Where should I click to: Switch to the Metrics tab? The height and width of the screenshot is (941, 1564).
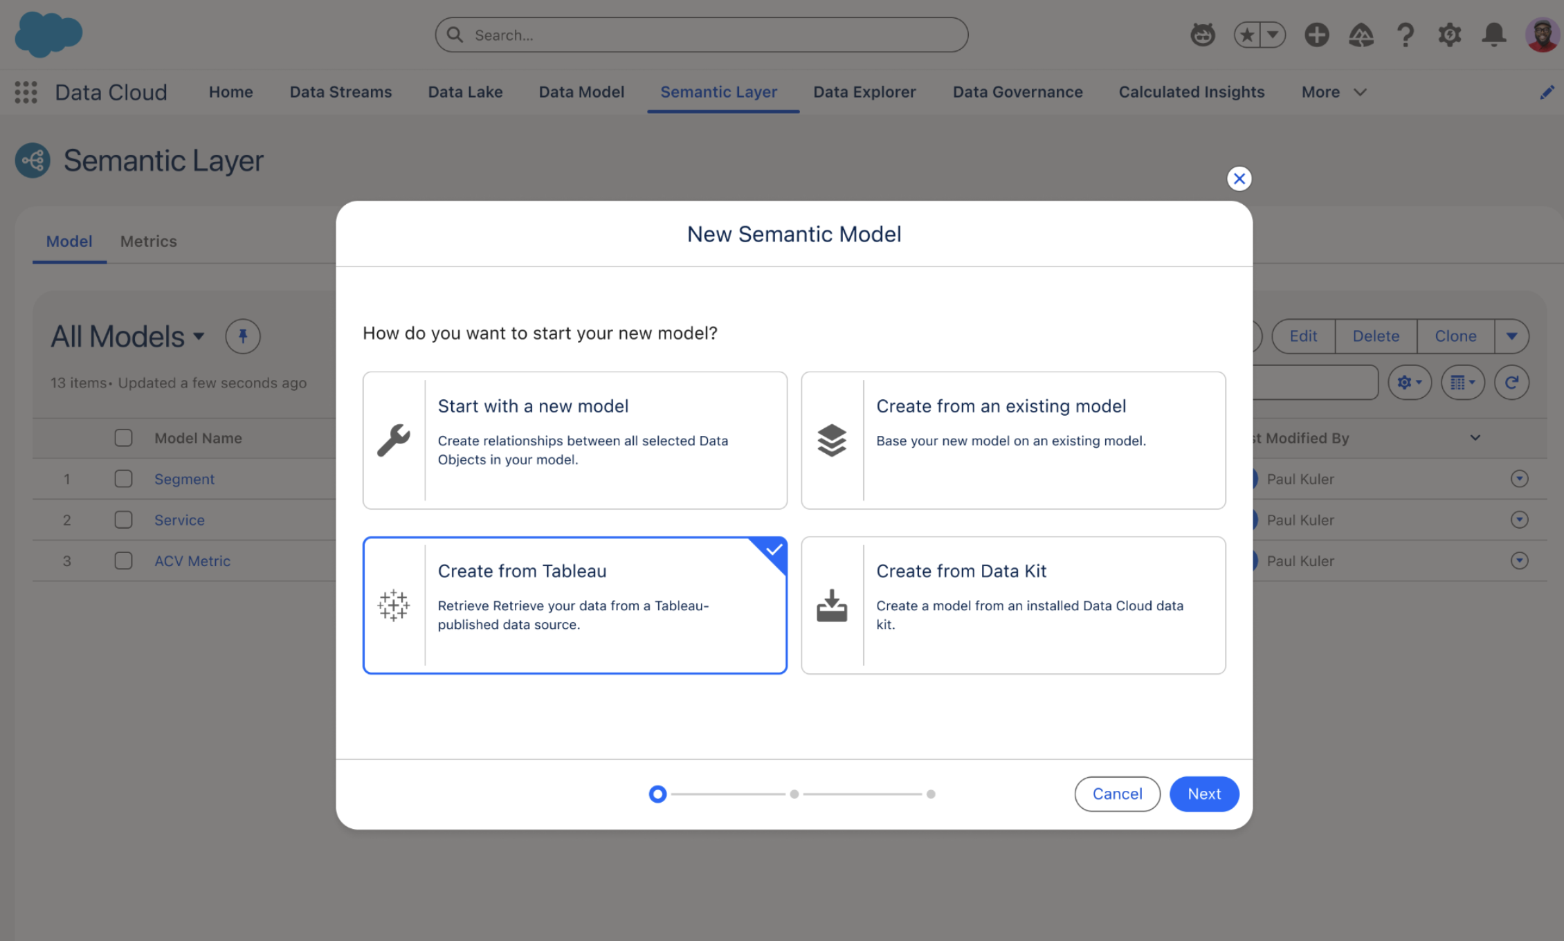coord(148,241)
